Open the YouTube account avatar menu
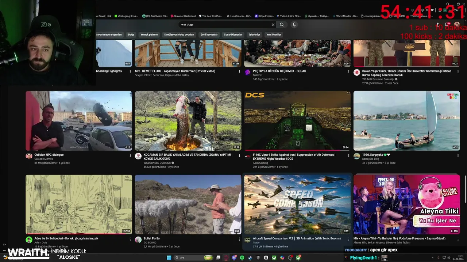 coord(457,25)
